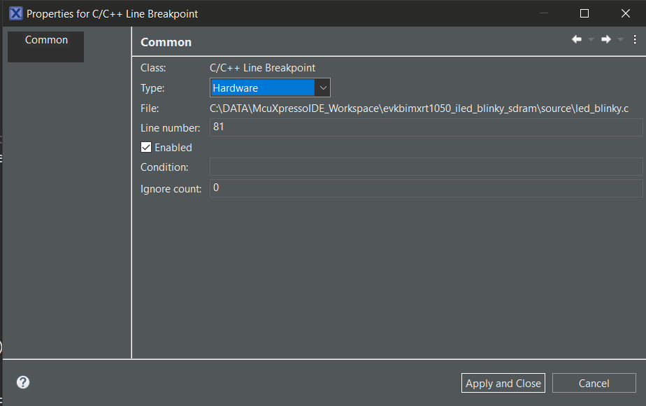Click the MCUXpresso X icon in title bar
Viewport: 646px width, 406px height.
tap(15, 13)
